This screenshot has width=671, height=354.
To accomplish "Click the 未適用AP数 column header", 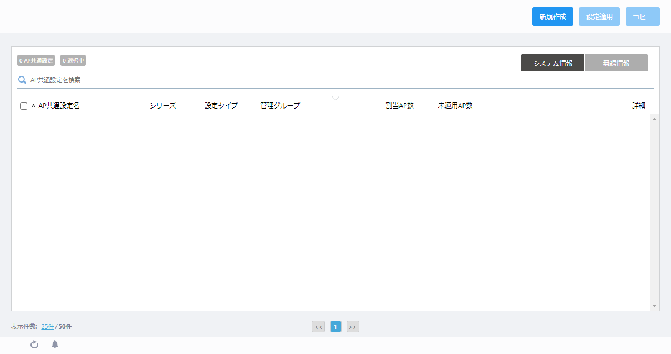I will point(455,105).
